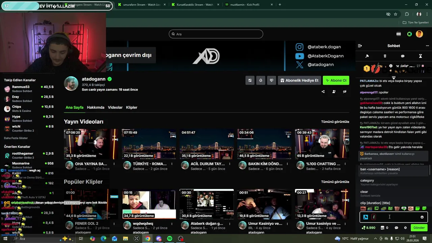Screen dimensions: 432x243
Task: Switch to the Videolar tab
Action: (x=115, y=107)
